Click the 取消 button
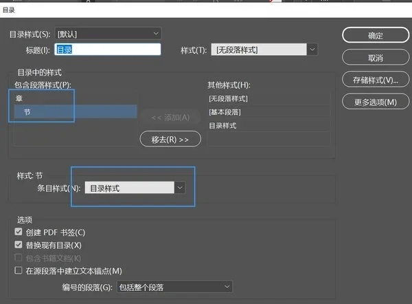This screenshot has height=304, width=412. 376,57
